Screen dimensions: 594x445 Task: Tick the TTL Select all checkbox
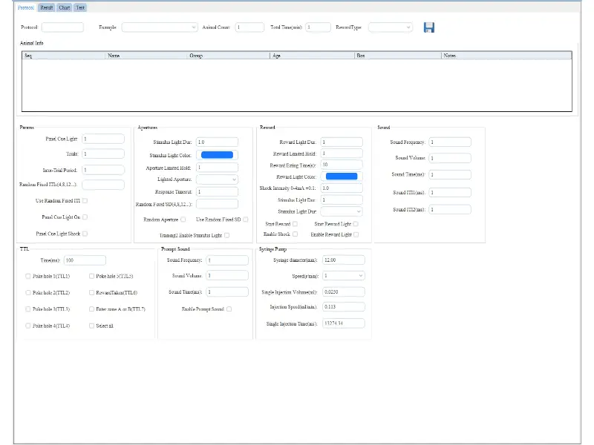(x=92, y=326)
